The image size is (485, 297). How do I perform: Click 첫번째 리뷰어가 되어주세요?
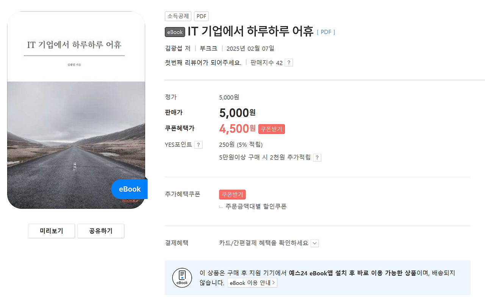coord(202,62)
